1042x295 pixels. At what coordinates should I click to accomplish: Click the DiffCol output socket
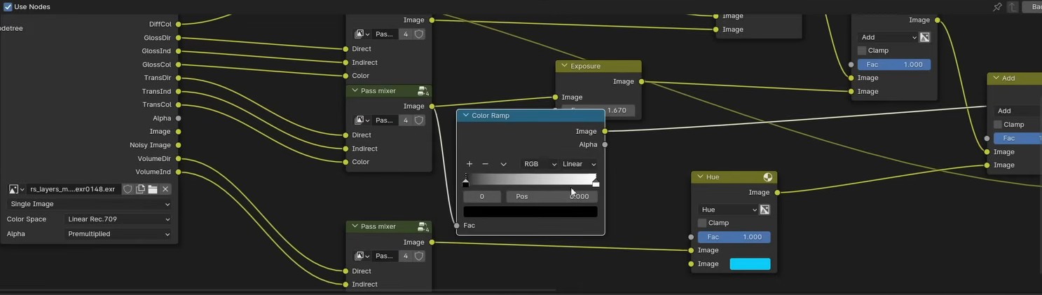coord(178,24)
